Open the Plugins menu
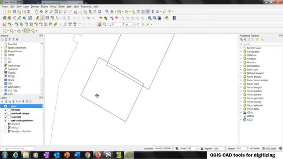The image size is (283, 159). pyautogui.click(x=44, y=7)
